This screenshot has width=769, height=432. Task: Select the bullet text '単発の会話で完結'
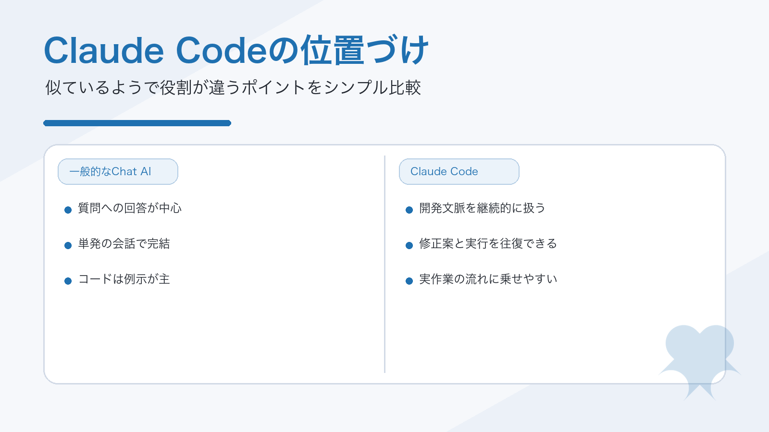click(x=124, y=243)
